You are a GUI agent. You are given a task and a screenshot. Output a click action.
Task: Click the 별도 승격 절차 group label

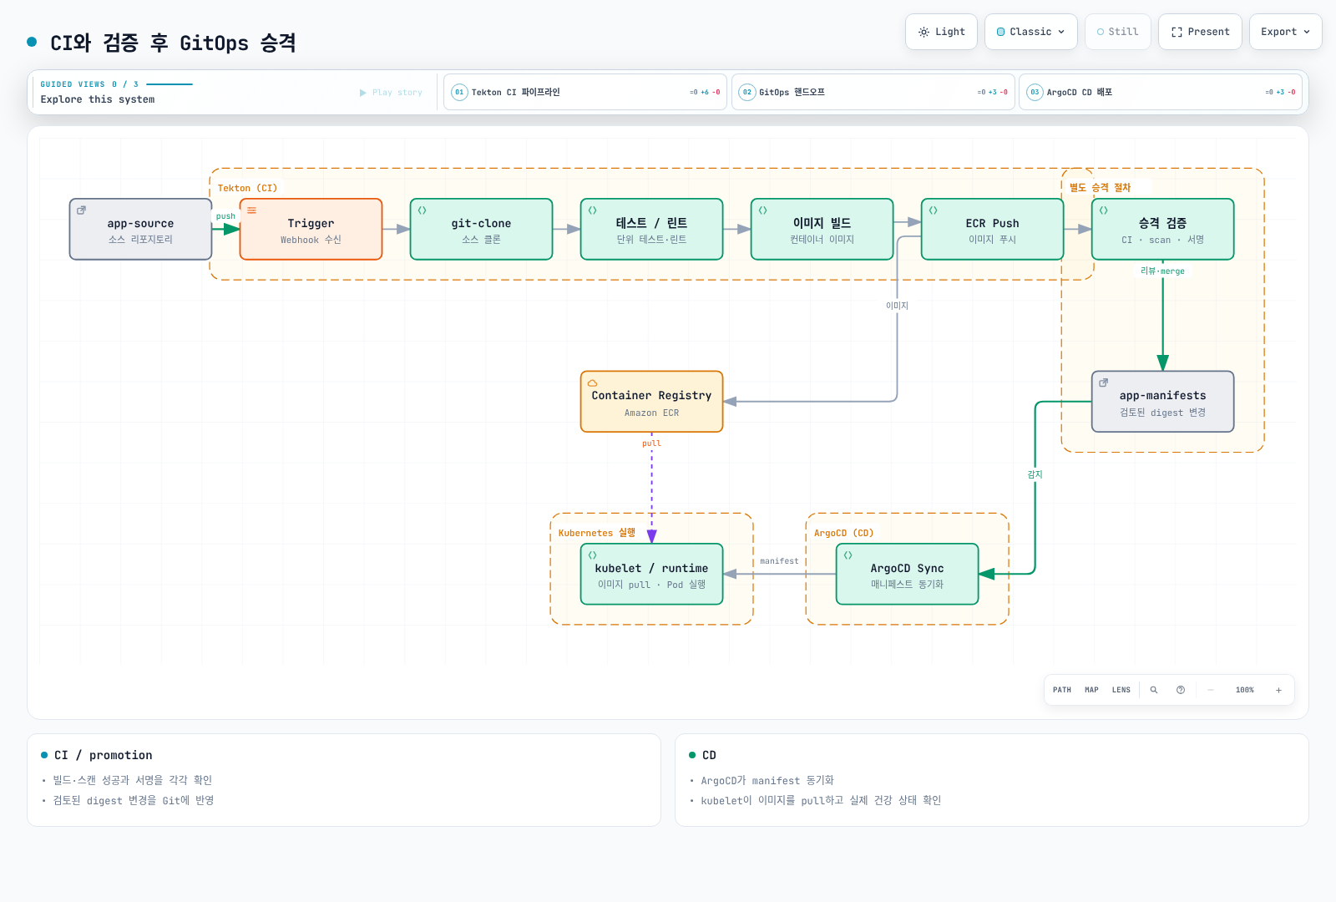[1100, 188]
